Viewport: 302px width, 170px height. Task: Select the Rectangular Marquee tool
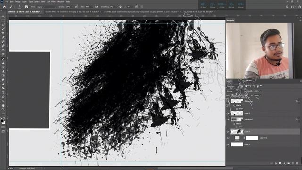click(x=3, y=20)
